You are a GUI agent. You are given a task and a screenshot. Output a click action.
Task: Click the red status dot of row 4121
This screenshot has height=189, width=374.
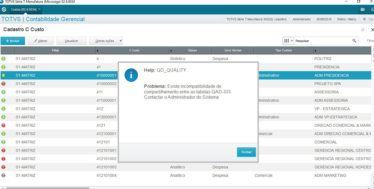(3, 125)
